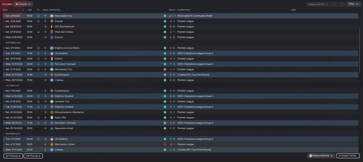Open the Responsibilities dropdown menu
This screenshot has height=162, width=363.
[321, 156]
